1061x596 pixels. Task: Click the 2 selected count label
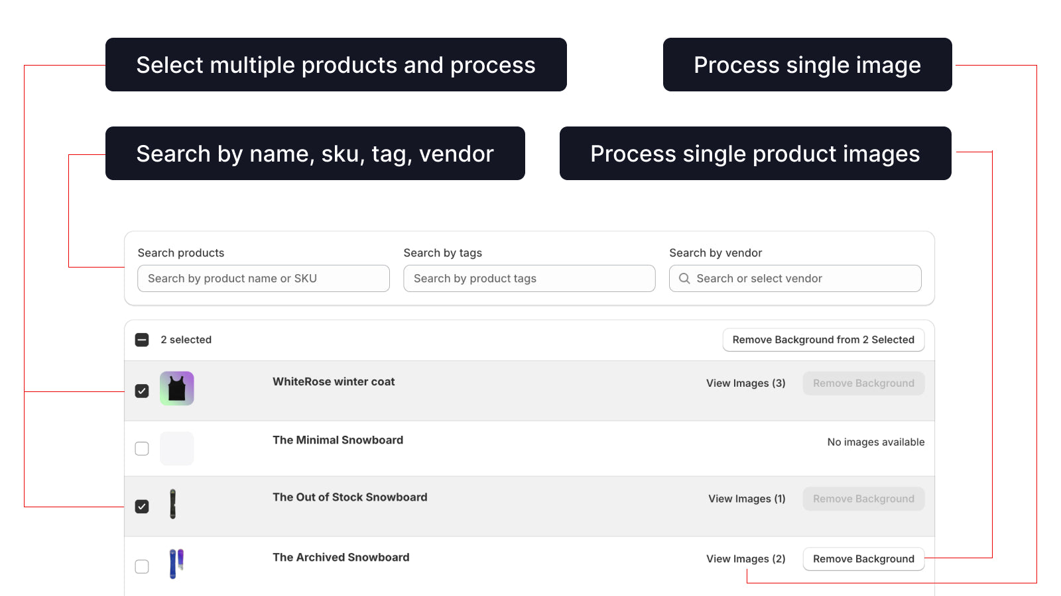pos(186,340)
